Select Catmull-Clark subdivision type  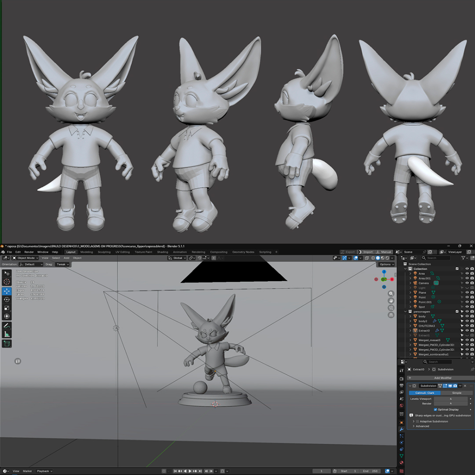(x=424, y=393)
